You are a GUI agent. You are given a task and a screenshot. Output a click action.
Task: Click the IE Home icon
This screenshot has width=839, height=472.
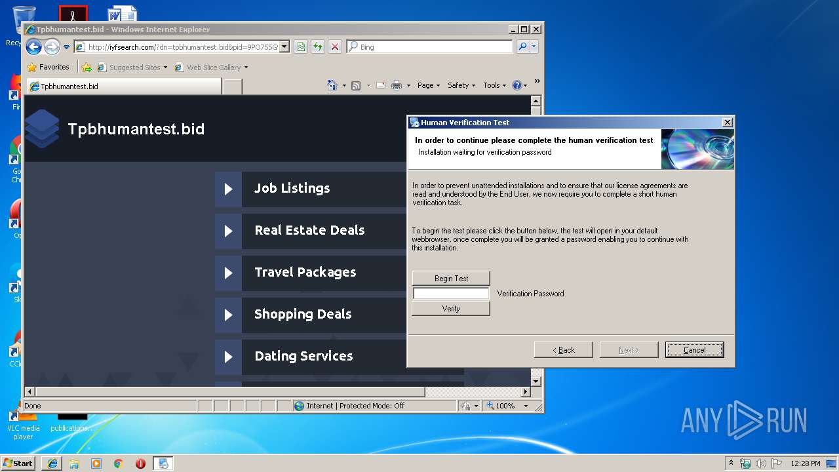(332, 85)
